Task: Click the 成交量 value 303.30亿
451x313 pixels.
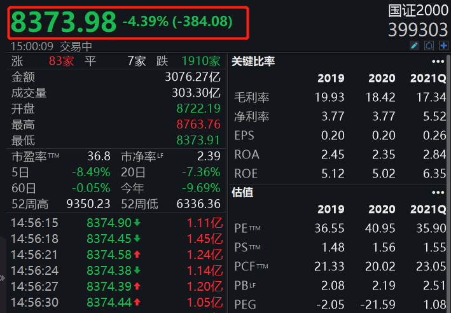Action: (196, 93)
